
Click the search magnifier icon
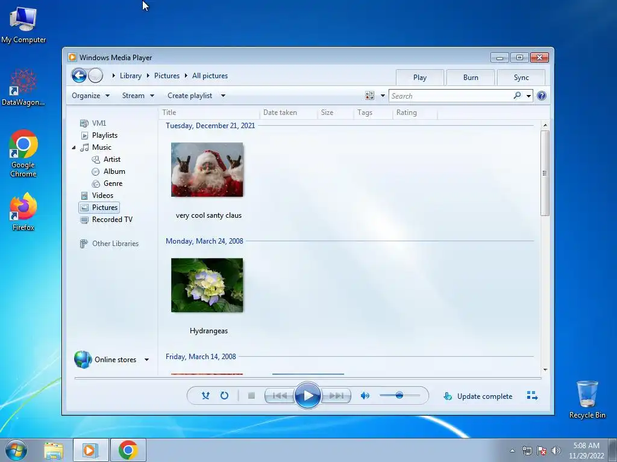coord(517,96)
